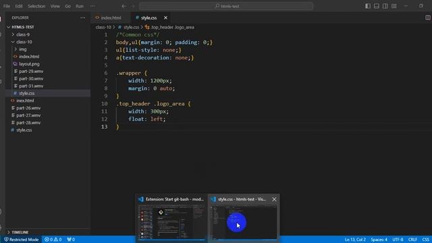Click Restricted Mode status item
The image size is (432, 243).
point(21,240)
